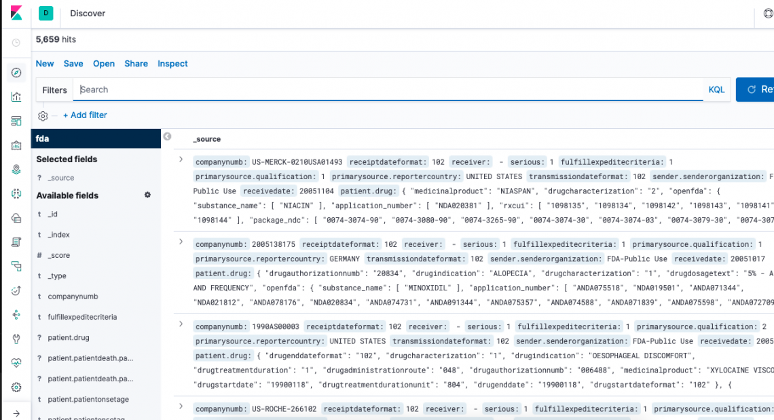The height and width of the screenshot is (420, 774).
Task: Click Open in Discover menu
Action: pos(104,64)
